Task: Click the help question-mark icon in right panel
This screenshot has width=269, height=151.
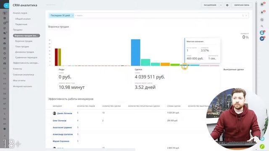Action: (262, 5)
